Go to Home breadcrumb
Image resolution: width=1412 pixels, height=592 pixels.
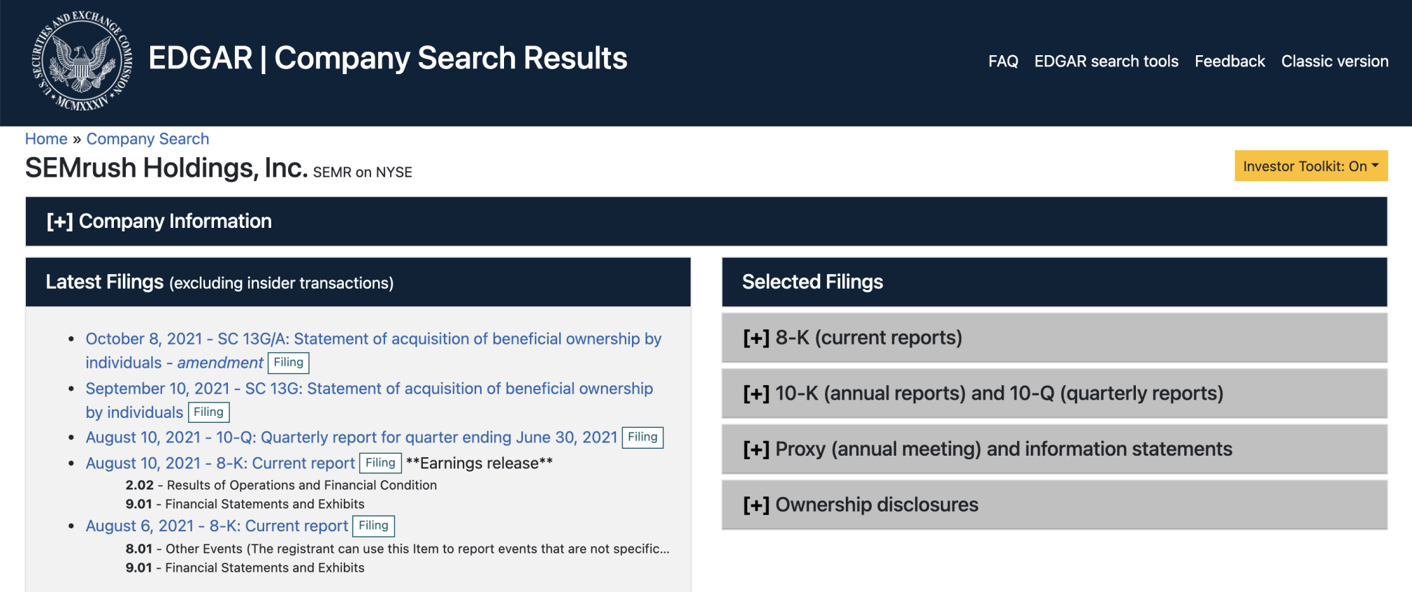click(x=46, y=139)
